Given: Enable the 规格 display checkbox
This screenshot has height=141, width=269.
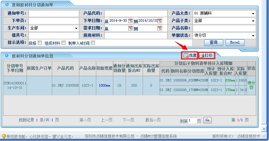Looking at the screenshot, I should (x=40, y=43).
